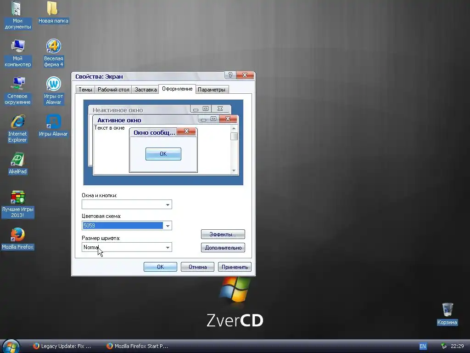The height and width of the screenshot is (353, 470).
Task: Click the help question mark button in dialog
Action: 230,75
